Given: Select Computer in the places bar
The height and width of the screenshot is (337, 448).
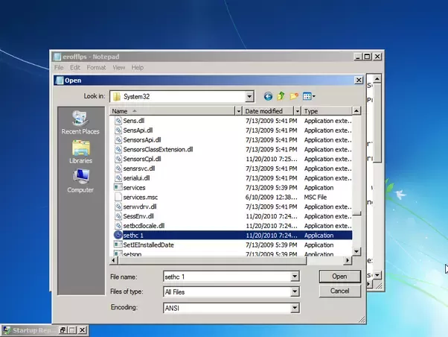Looking at the screenshot, I should click(x=80, y=181).
